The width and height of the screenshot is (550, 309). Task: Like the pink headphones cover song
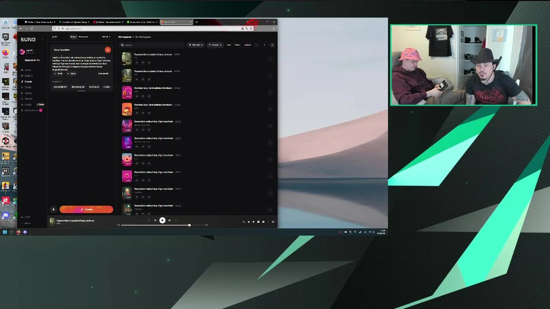[137, 96]
